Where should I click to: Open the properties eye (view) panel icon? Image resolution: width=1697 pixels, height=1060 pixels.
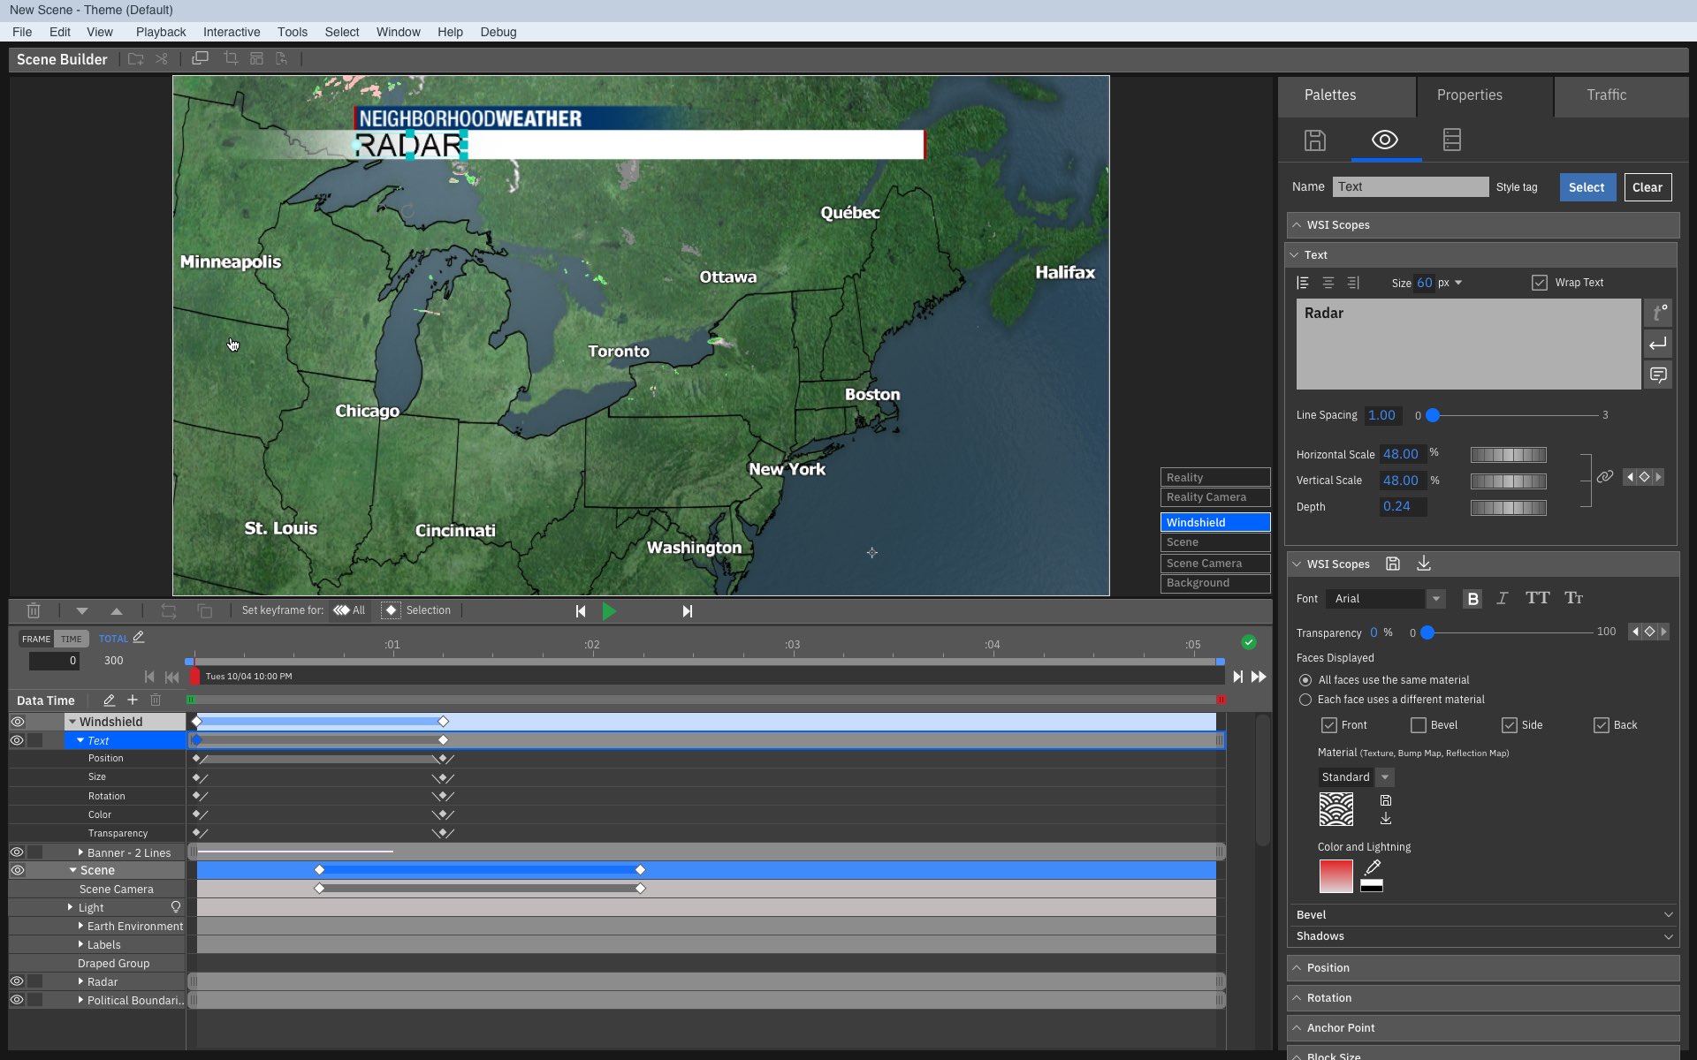coord(1384,140)
